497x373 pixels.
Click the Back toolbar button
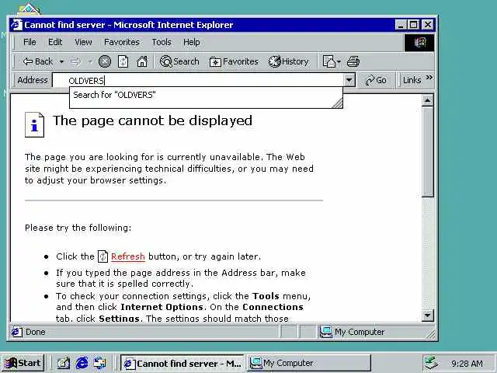pyautogui.click(x=37, y=61)
